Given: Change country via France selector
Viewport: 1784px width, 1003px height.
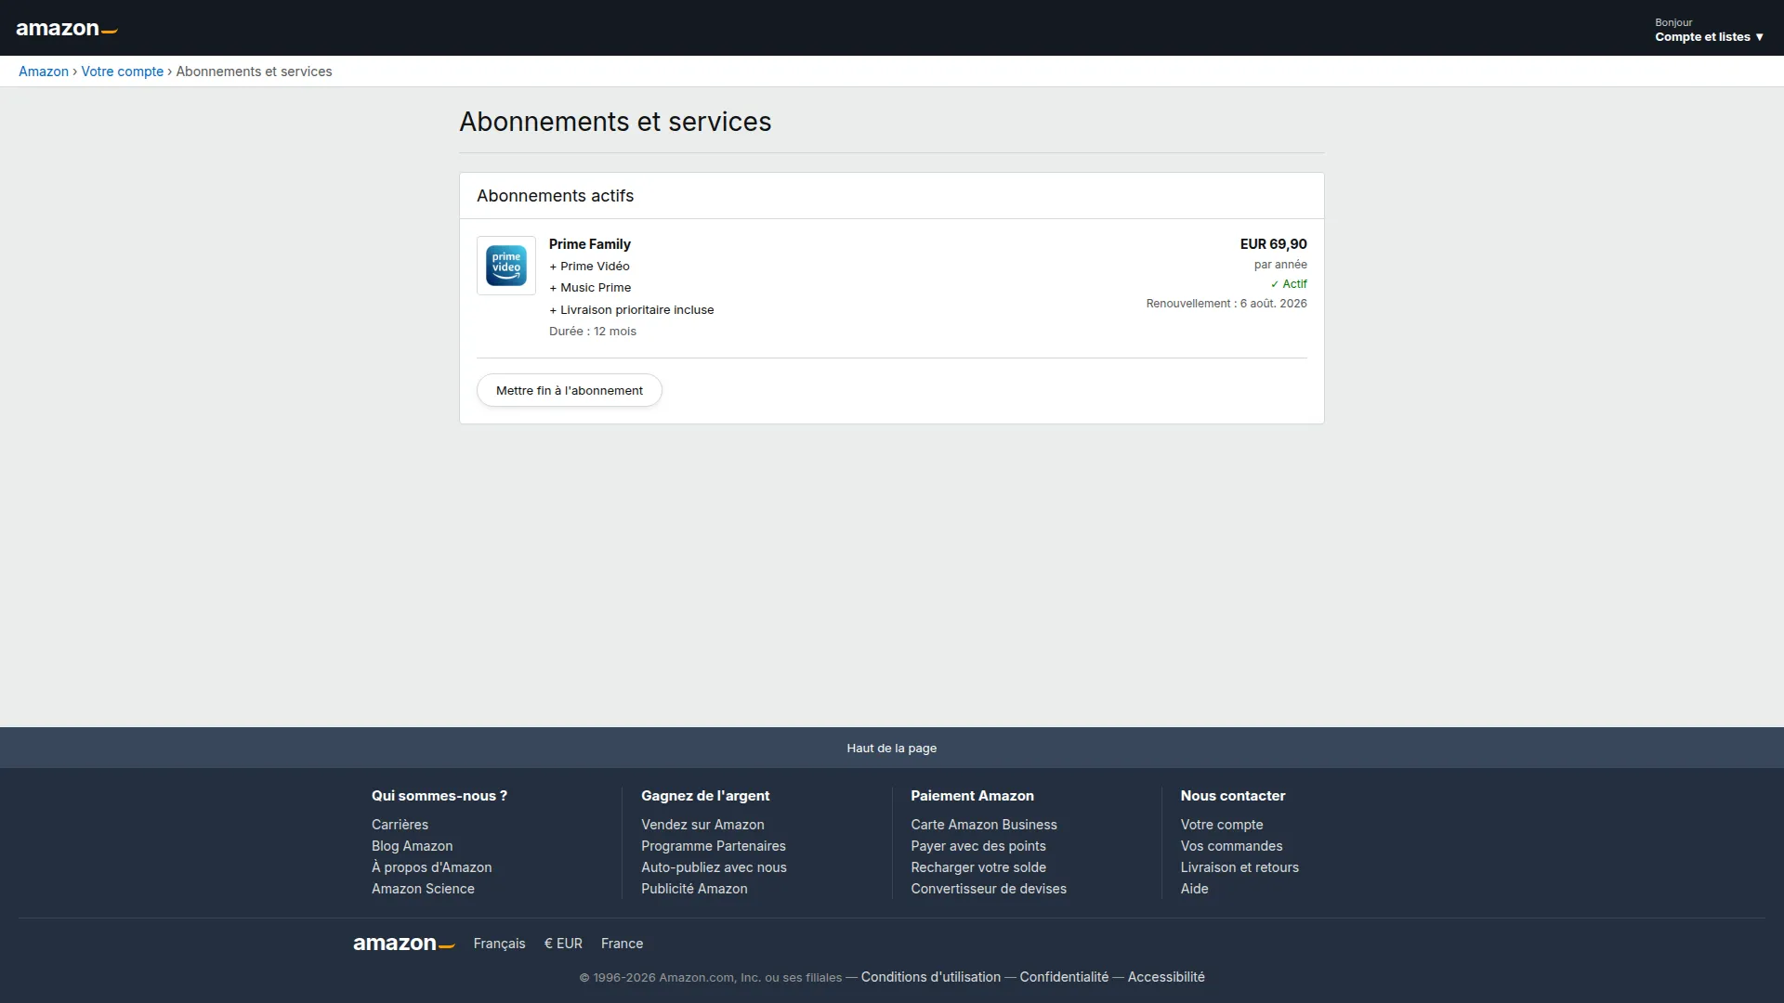Looking at the screenshot, I should click(x=622, y=944).
